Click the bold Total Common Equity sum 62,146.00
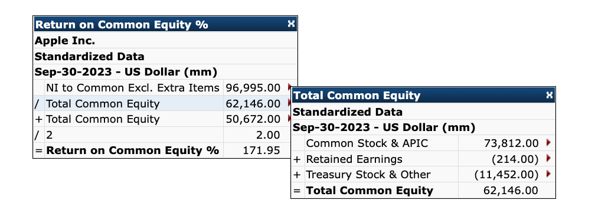Image resolution: width=595 pixels, height=216 pixels. [x=511, y=191]
